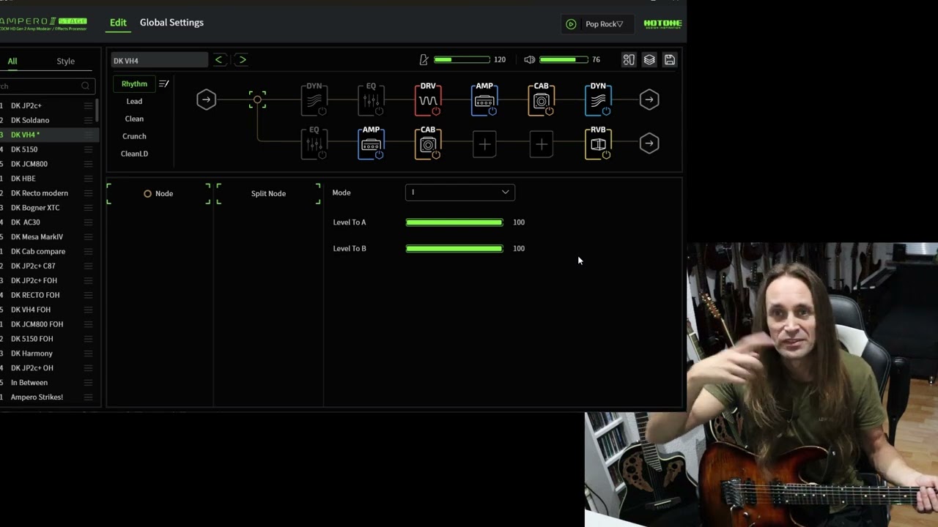Viewport: 938px width, 527px height.
Task: Open the stacked layers icon
Action: (649, 60)
